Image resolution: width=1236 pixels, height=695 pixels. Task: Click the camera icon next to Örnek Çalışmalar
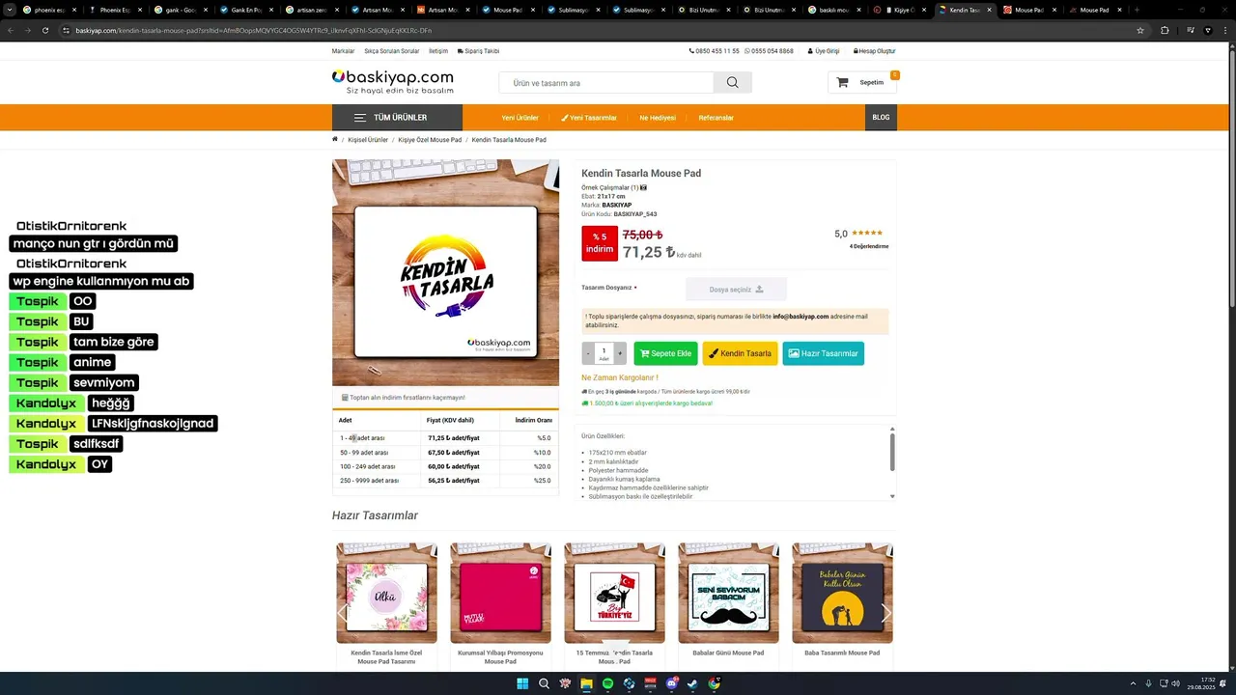click(x=643, y=187)
